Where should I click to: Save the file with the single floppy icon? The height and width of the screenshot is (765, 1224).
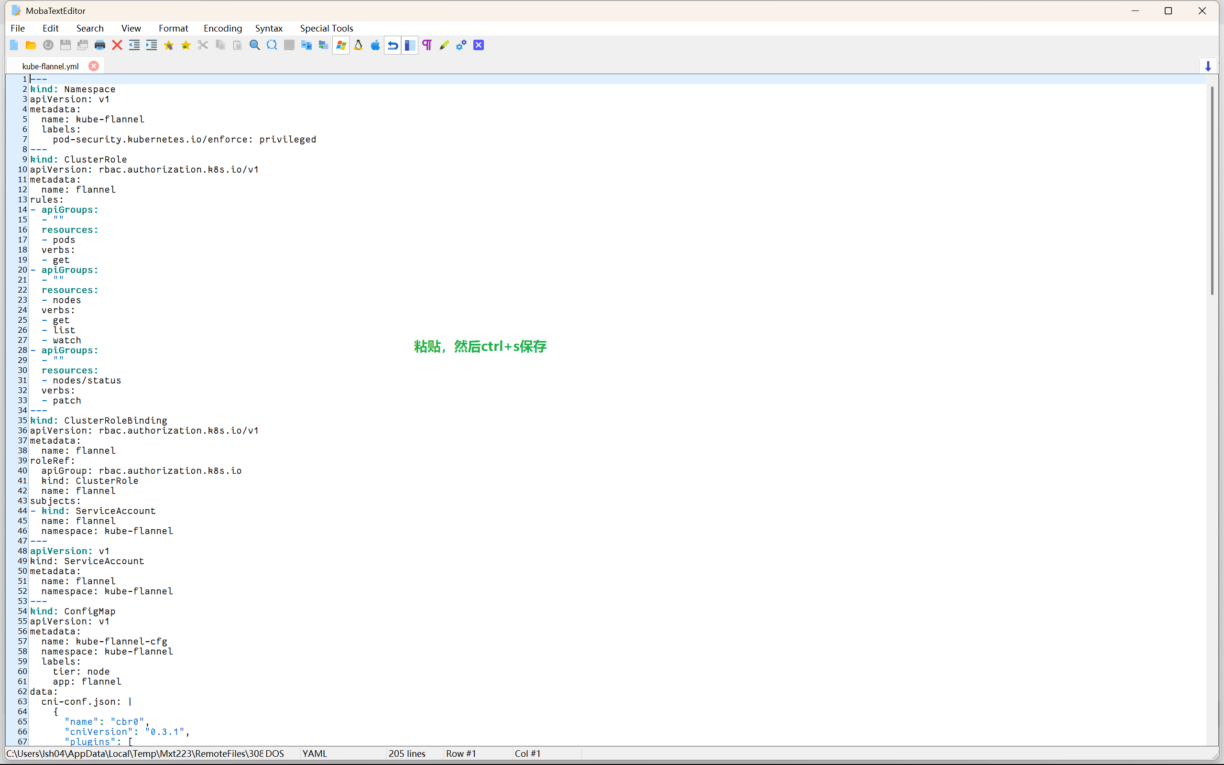point(65,45)
